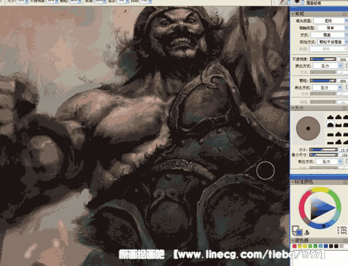Image resolution: width=348 pixels, height=266 pixels.
Task: Click the hue ring marker in blue
Action: (324, 226)
